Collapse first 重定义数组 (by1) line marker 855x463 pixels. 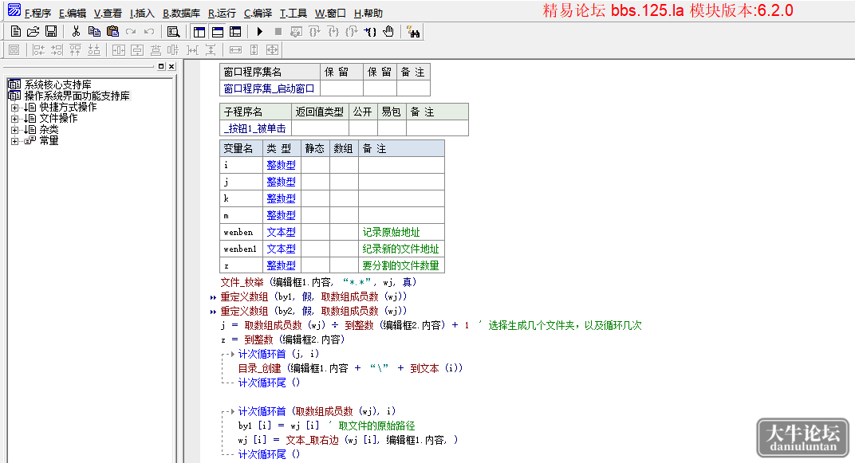tap(213, 297)
